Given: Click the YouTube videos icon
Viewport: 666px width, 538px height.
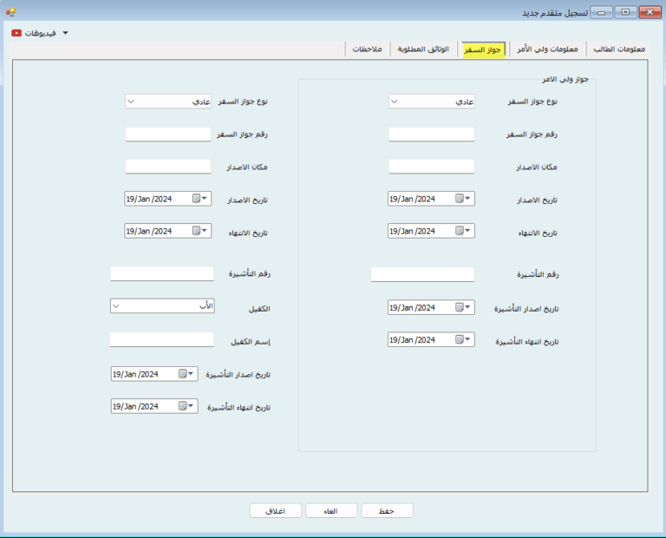Looking at the screenshot, I should click(17, 33).
